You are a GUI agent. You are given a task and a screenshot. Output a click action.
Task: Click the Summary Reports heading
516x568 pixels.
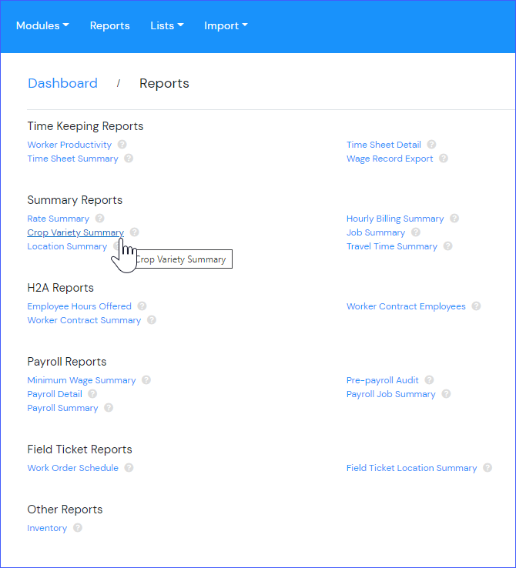coord(75,200)
